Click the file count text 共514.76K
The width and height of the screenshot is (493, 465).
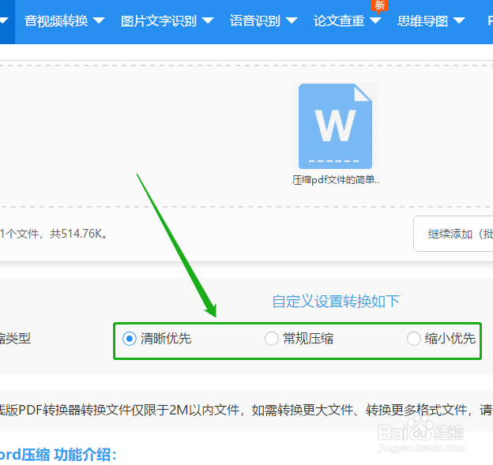pos(78,234)
